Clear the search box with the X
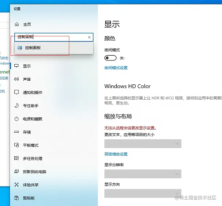222x206 pixels. (89, 37)
